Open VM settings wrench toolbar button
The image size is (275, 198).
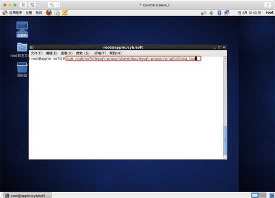(x=51, y=5)
